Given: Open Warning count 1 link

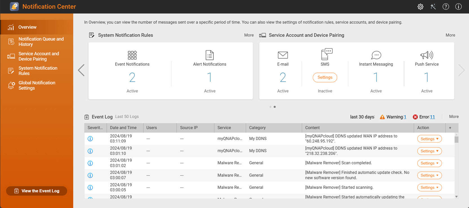Looking at the screenshot, I should coord(405,117).
